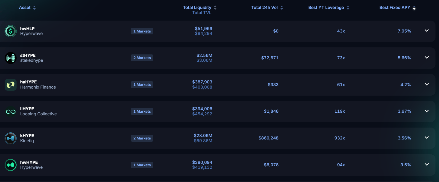Viewport: 439px width, 182px height.
Task: Sort by Best YT Leverage arrows
Action: point(348,8)
